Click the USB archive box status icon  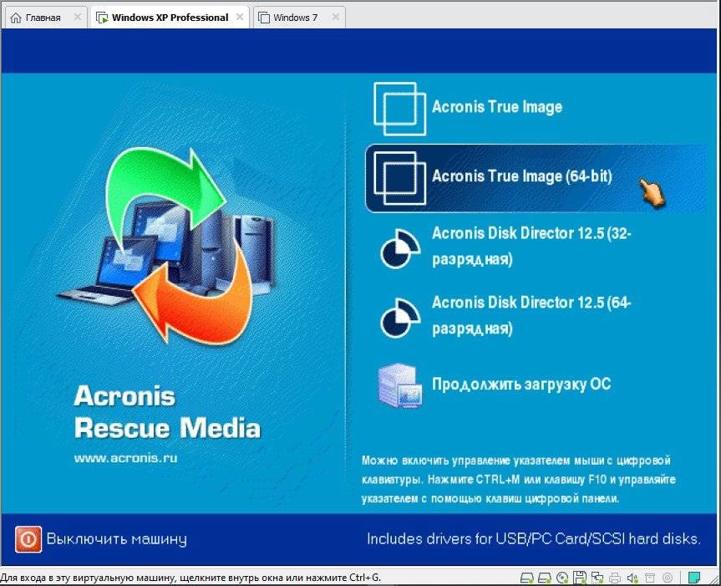click(650, 578)
